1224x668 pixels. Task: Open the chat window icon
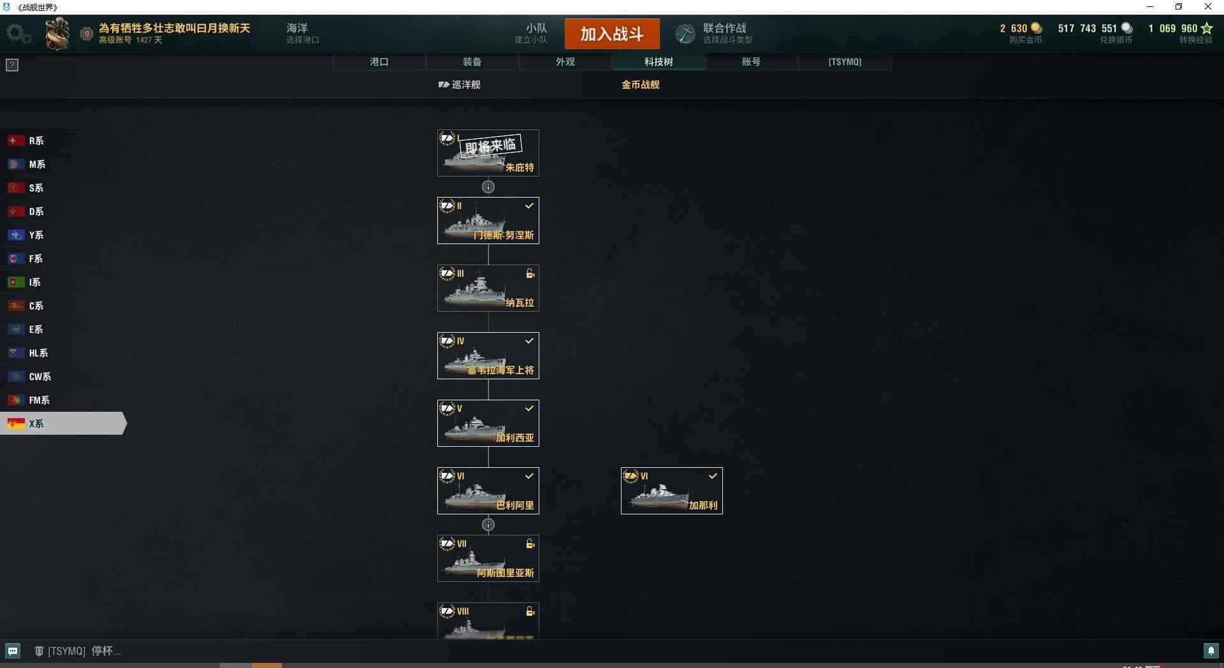pos(13,651)
